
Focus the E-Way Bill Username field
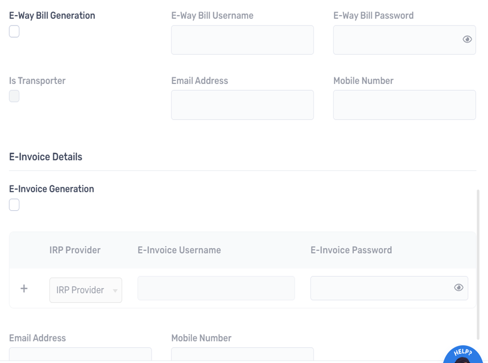click(x=242, y=40)
